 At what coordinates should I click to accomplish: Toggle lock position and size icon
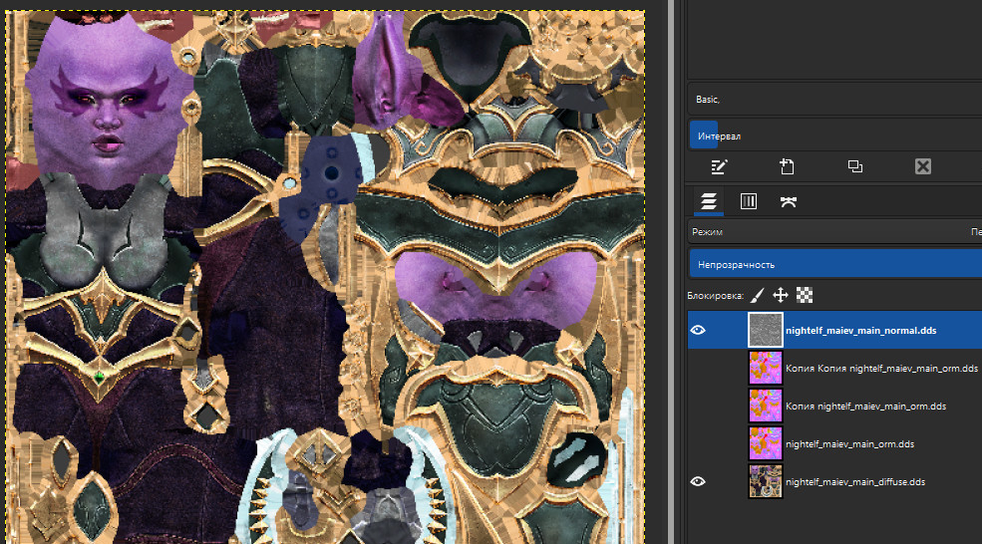[781, 295]
